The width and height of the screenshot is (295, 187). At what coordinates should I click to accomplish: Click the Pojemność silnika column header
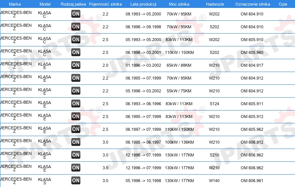pyautogui.click(x=105, y=4)
